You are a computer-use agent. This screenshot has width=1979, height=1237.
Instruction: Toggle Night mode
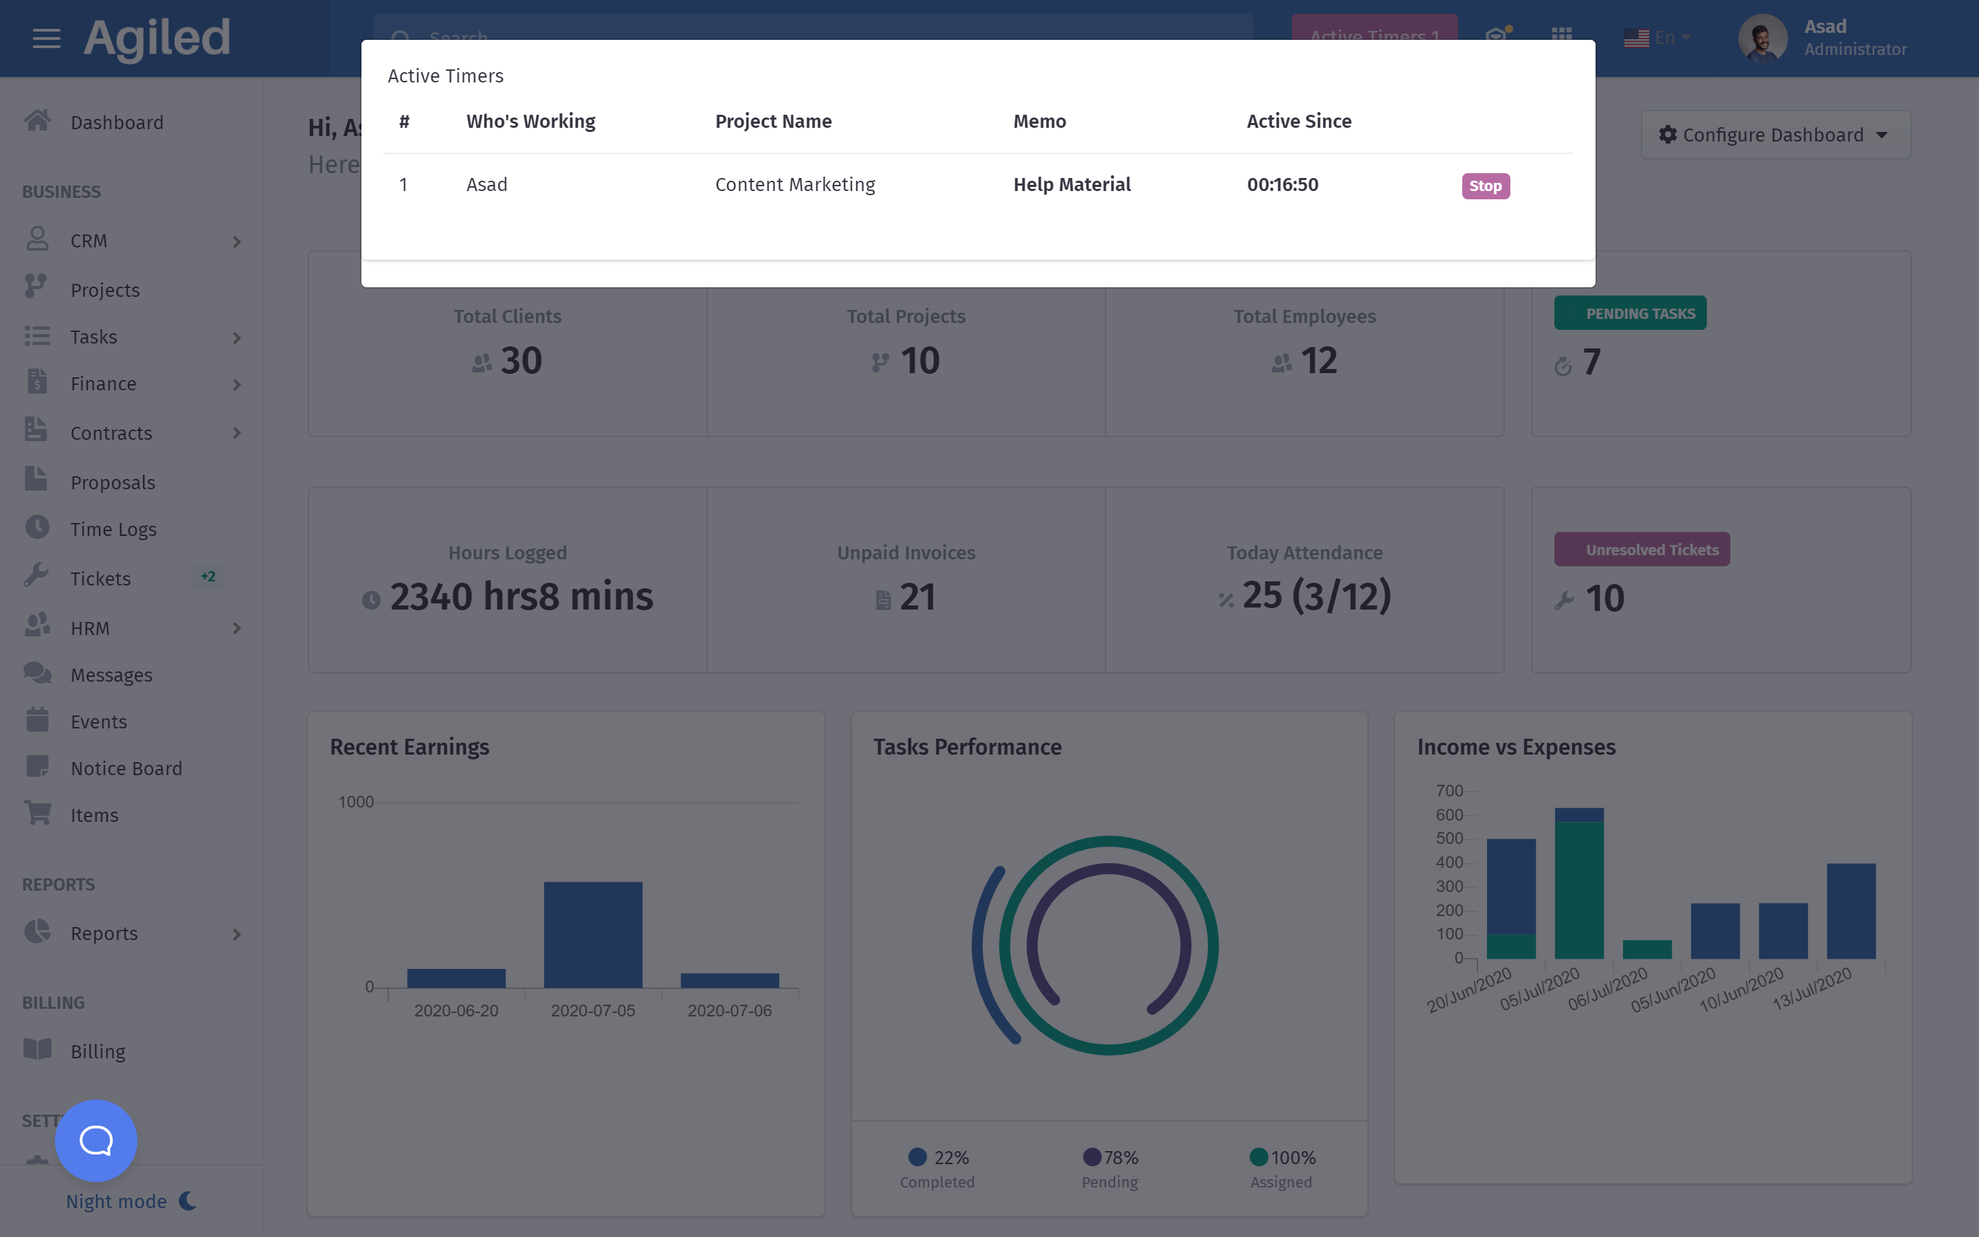(x=131, y=1201)
